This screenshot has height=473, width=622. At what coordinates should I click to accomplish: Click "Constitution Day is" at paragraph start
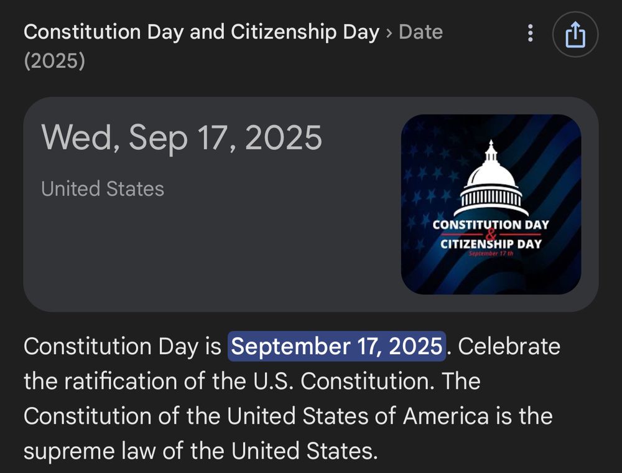tap(122, 346)
